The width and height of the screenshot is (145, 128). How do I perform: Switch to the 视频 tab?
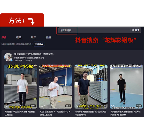point(19,37)
